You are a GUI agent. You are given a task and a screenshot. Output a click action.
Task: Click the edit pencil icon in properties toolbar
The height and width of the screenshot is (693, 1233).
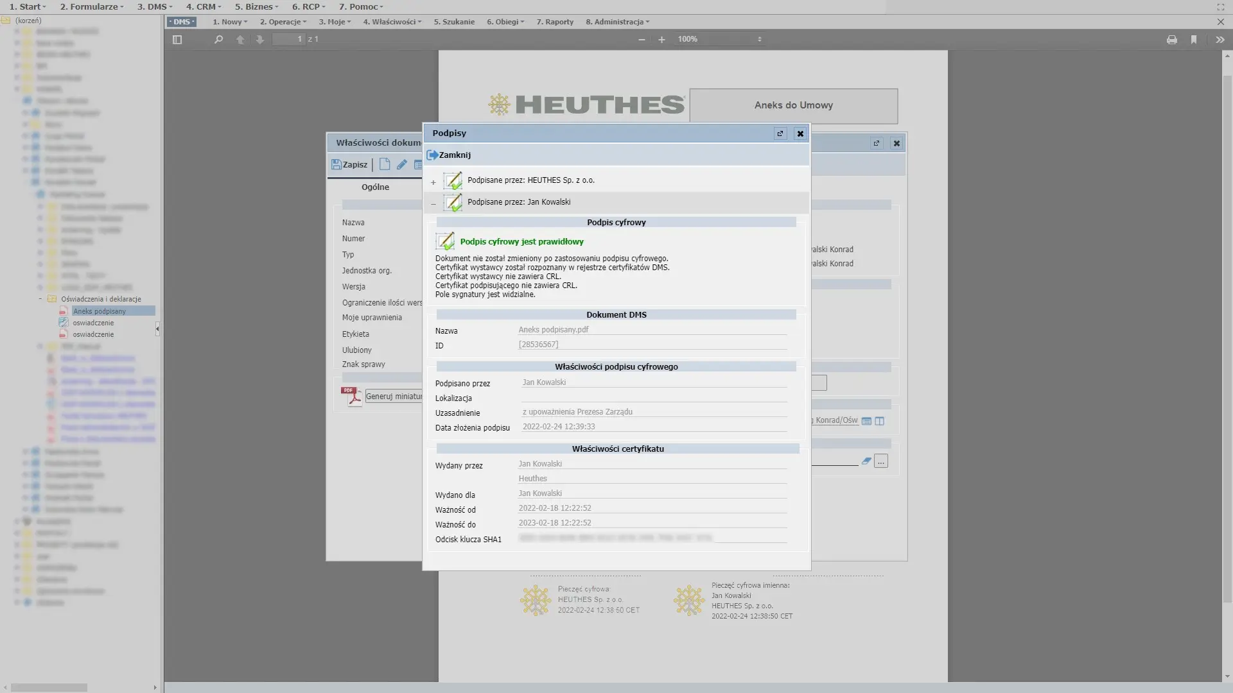(402, 165)
